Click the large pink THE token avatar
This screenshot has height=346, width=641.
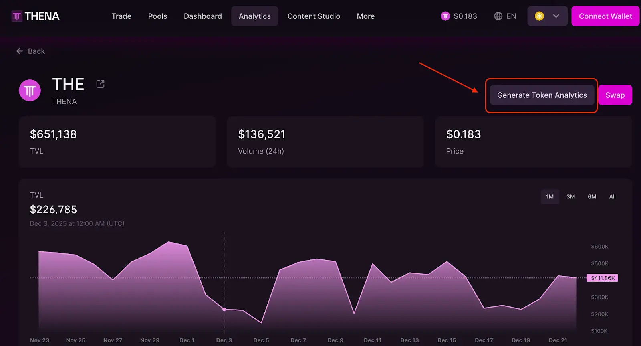pyautogui.click(x=30, y=91)
